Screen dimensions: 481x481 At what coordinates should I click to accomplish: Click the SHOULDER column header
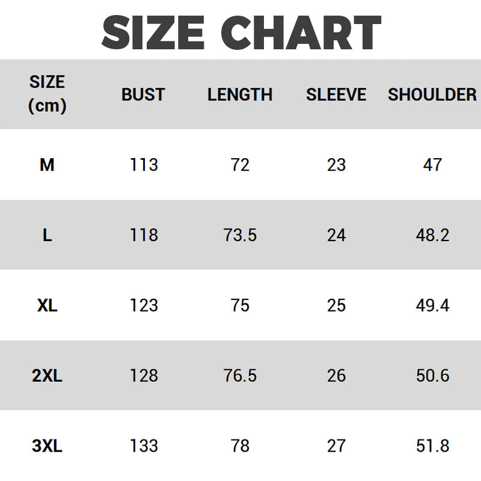(x=432, y=94)
